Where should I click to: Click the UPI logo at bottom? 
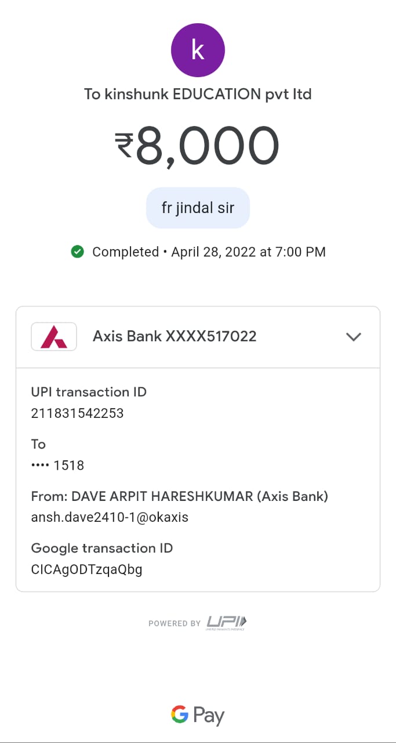click(x=227, y=623)
